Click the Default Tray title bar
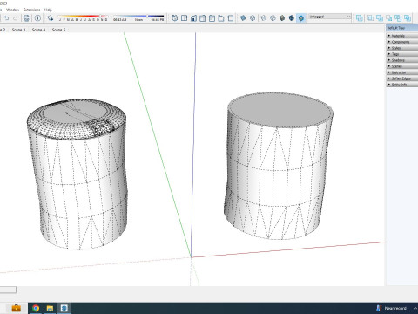418x314 pixels. [x=402, y=28]
